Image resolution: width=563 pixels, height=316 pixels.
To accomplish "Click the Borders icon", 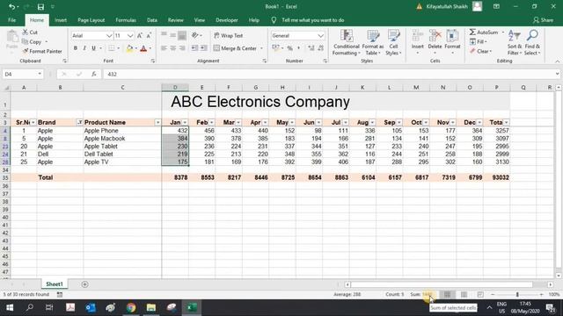I will pyautogui.click(x=112, y=48).
